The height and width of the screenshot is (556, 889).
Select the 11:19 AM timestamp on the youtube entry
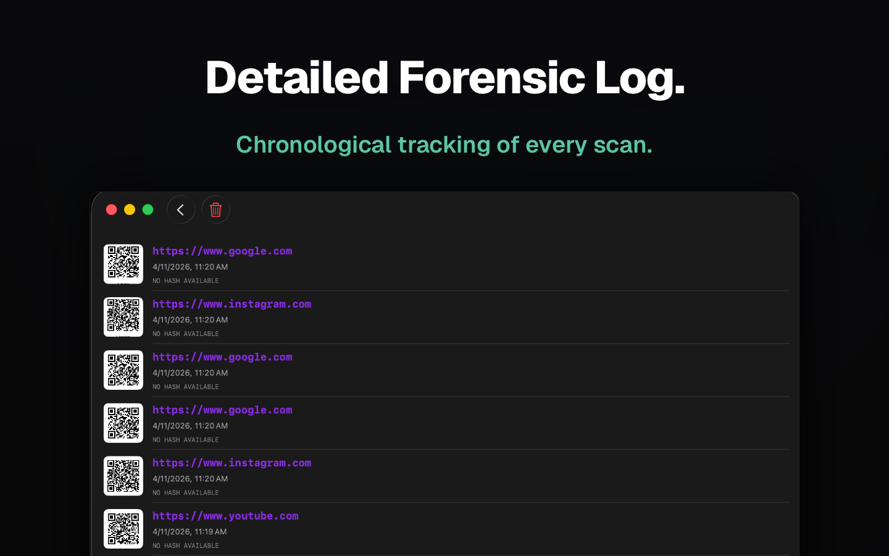coord(190,531)
